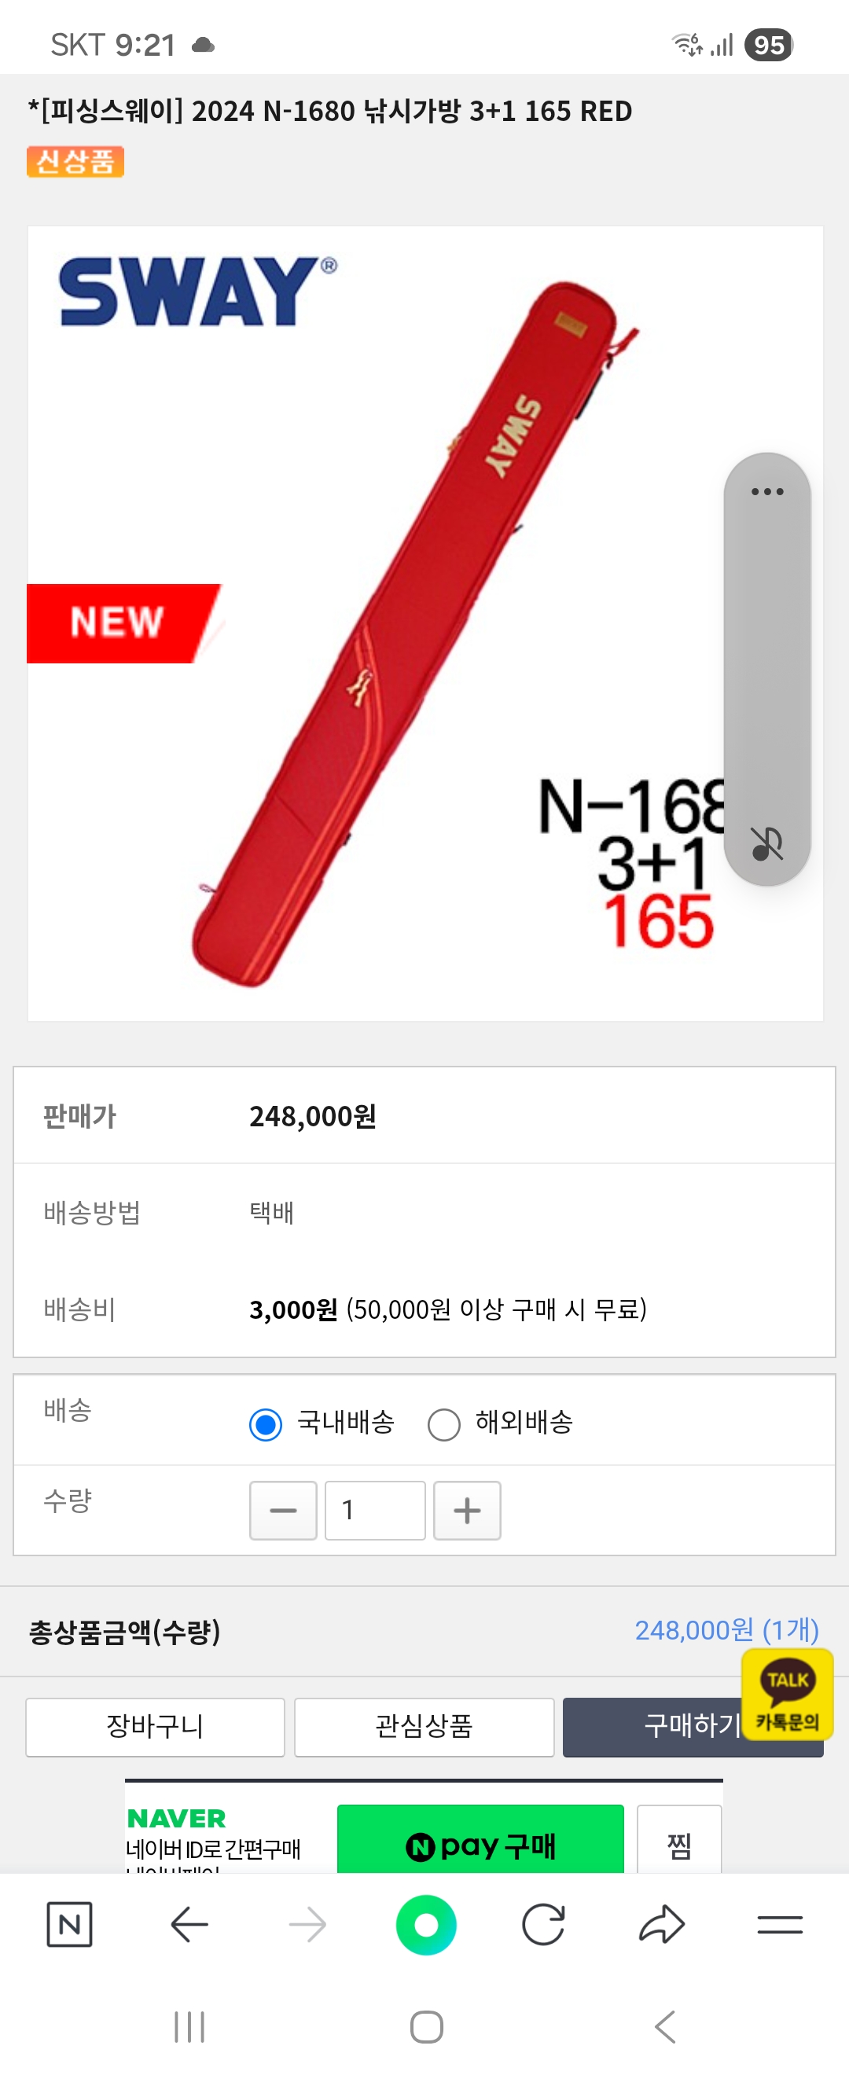849x2075 pixels.
Task: Click the quantity input field
Action: pyautogui.click(x=374, y=1510)
